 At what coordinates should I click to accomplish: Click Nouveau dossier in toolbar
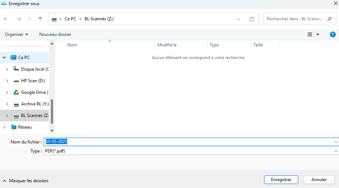[55, 34]
